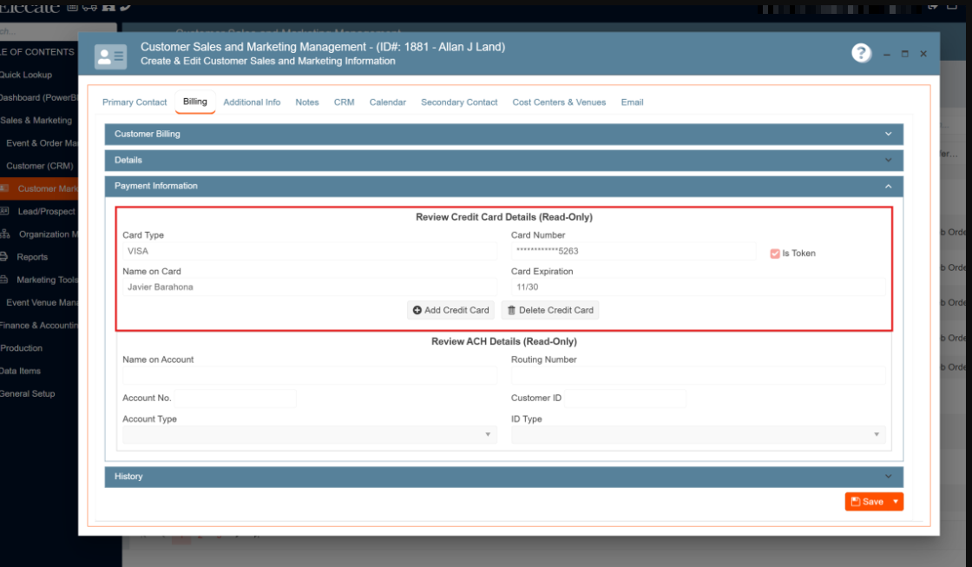The height and width of the screenshot is (567, 972).
Task: Uncheck the Is Token checkbox
Action: (x=775, y=254)
